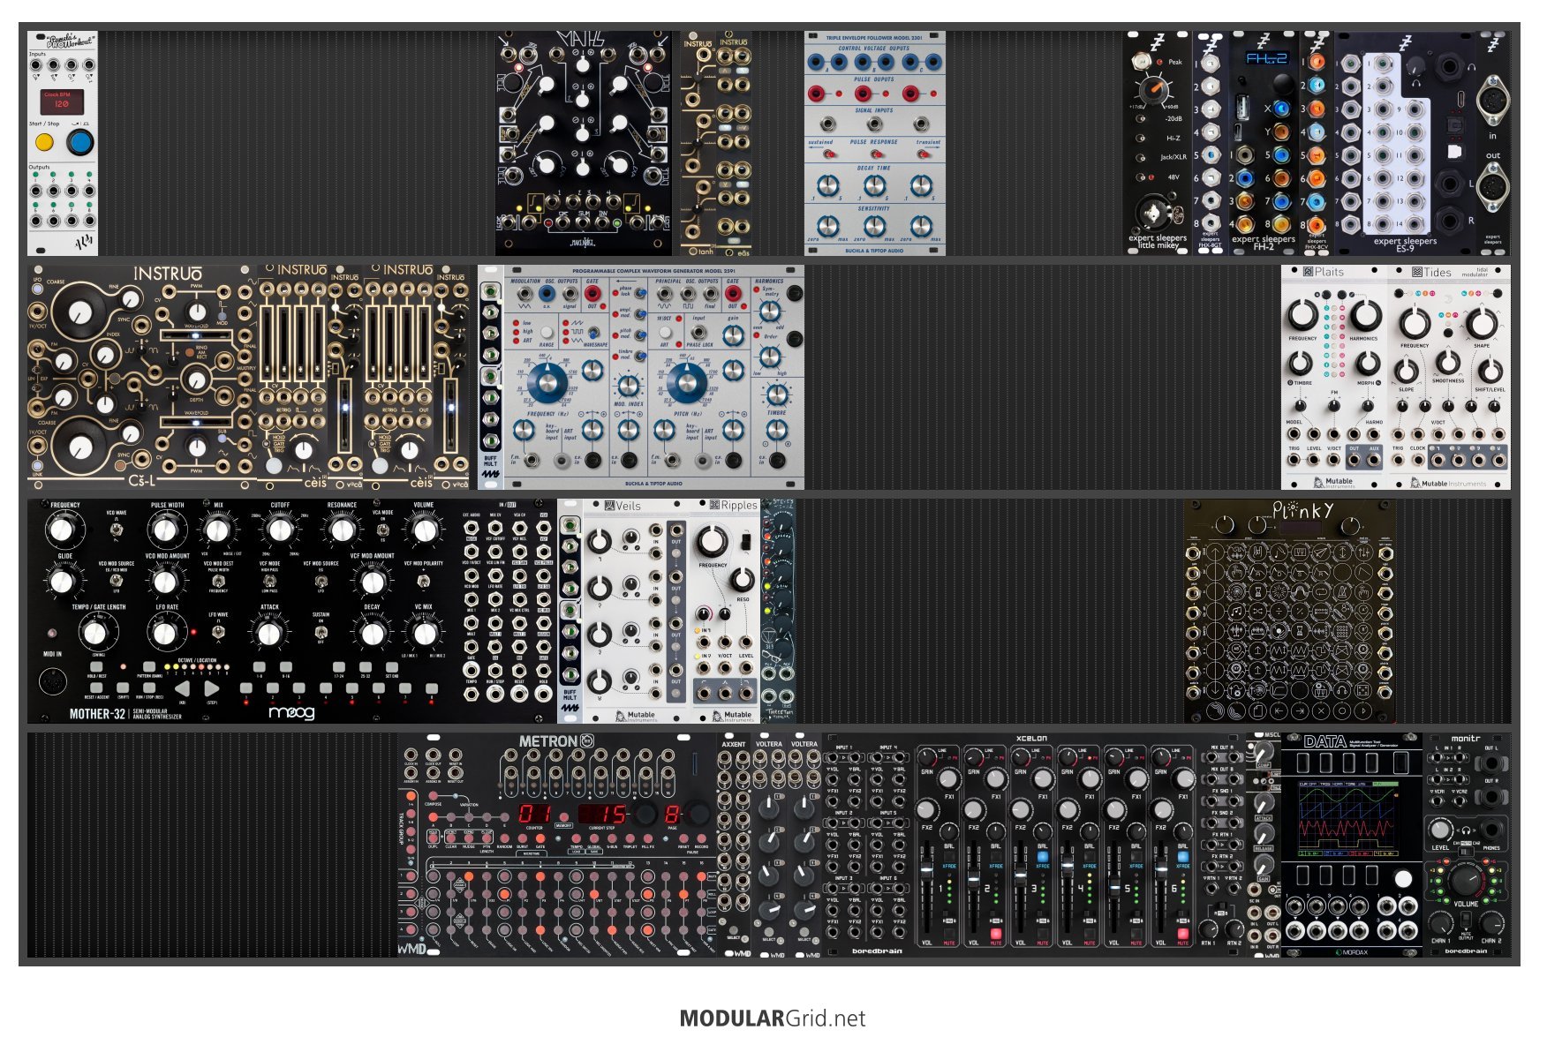The height and width of the screenshot is (1037, 1547).
Task: Click the headphones icon on the monitr module
Action: click(x=1468, y=829)
